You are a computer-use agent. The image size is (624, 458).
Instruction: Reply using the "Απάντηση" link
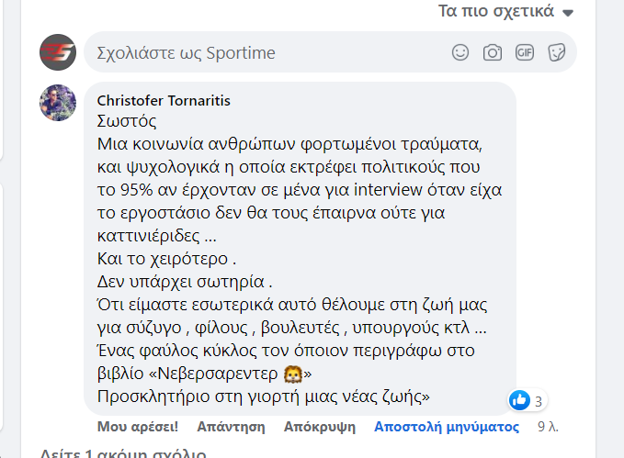coord(232,427)
